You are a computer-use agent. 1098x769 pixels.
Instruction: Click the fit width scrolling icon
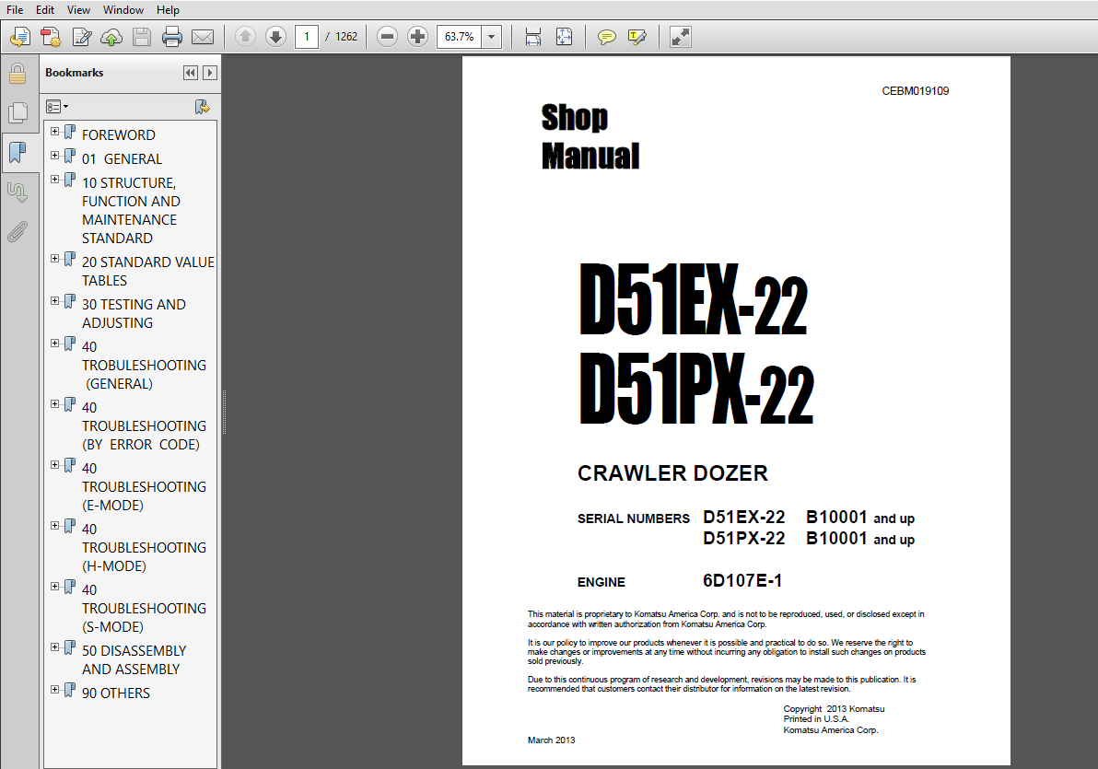533,37
